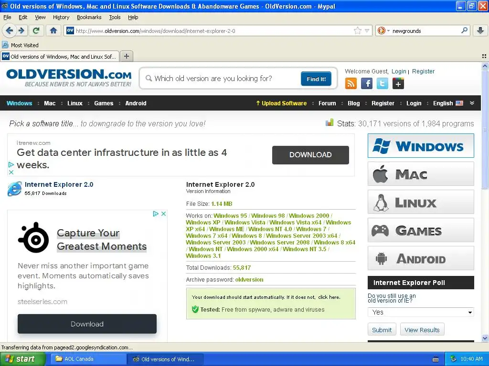Image resolution: width=489 pixels, height=366 pixels.
Task: Reload the page with the refresh icon
Action: [36, 30]
